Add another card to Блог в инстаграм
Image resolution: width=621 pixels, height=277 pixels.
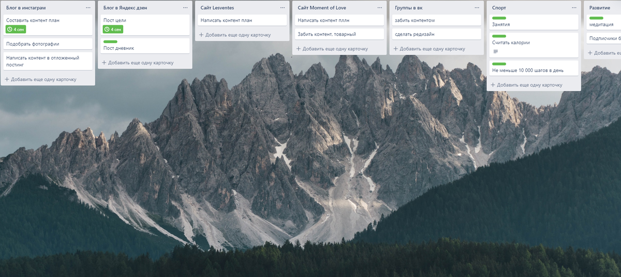click(x=40, y=79)
